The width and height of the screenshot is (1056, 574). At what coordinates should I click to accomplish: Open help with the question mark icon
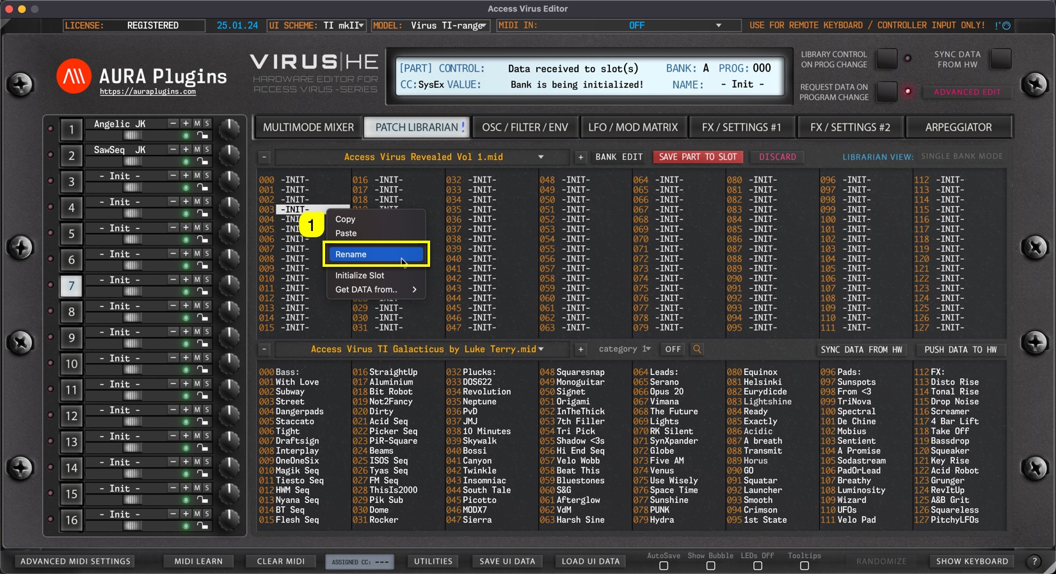tap(1034, 561)
